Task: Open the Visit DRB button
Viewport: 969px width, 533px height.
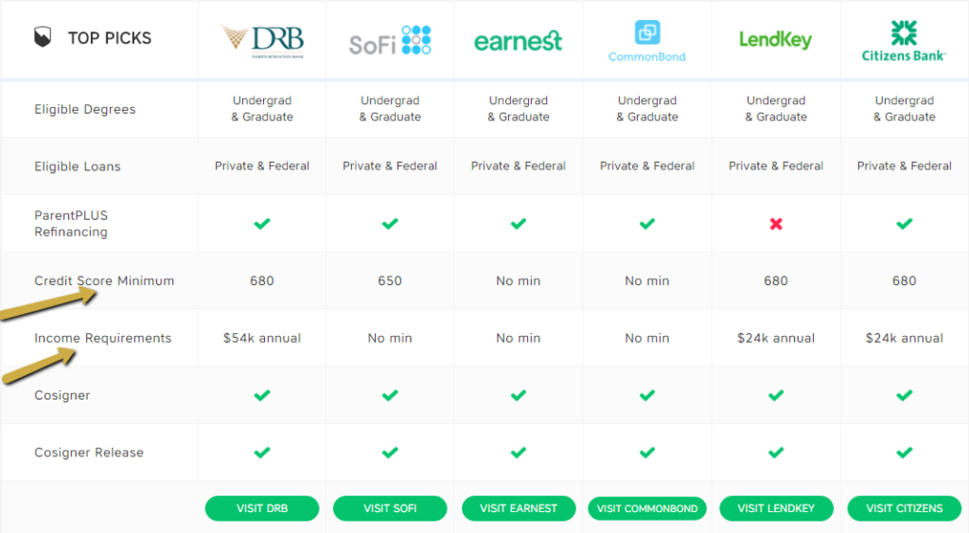Action: tap(262, 508)
